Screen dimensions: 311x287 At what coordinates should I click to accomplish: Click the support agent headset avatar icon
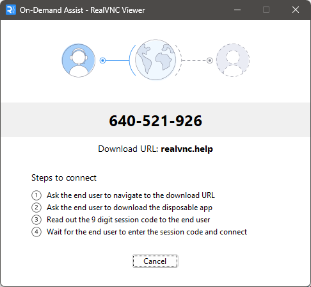[79, 60]
